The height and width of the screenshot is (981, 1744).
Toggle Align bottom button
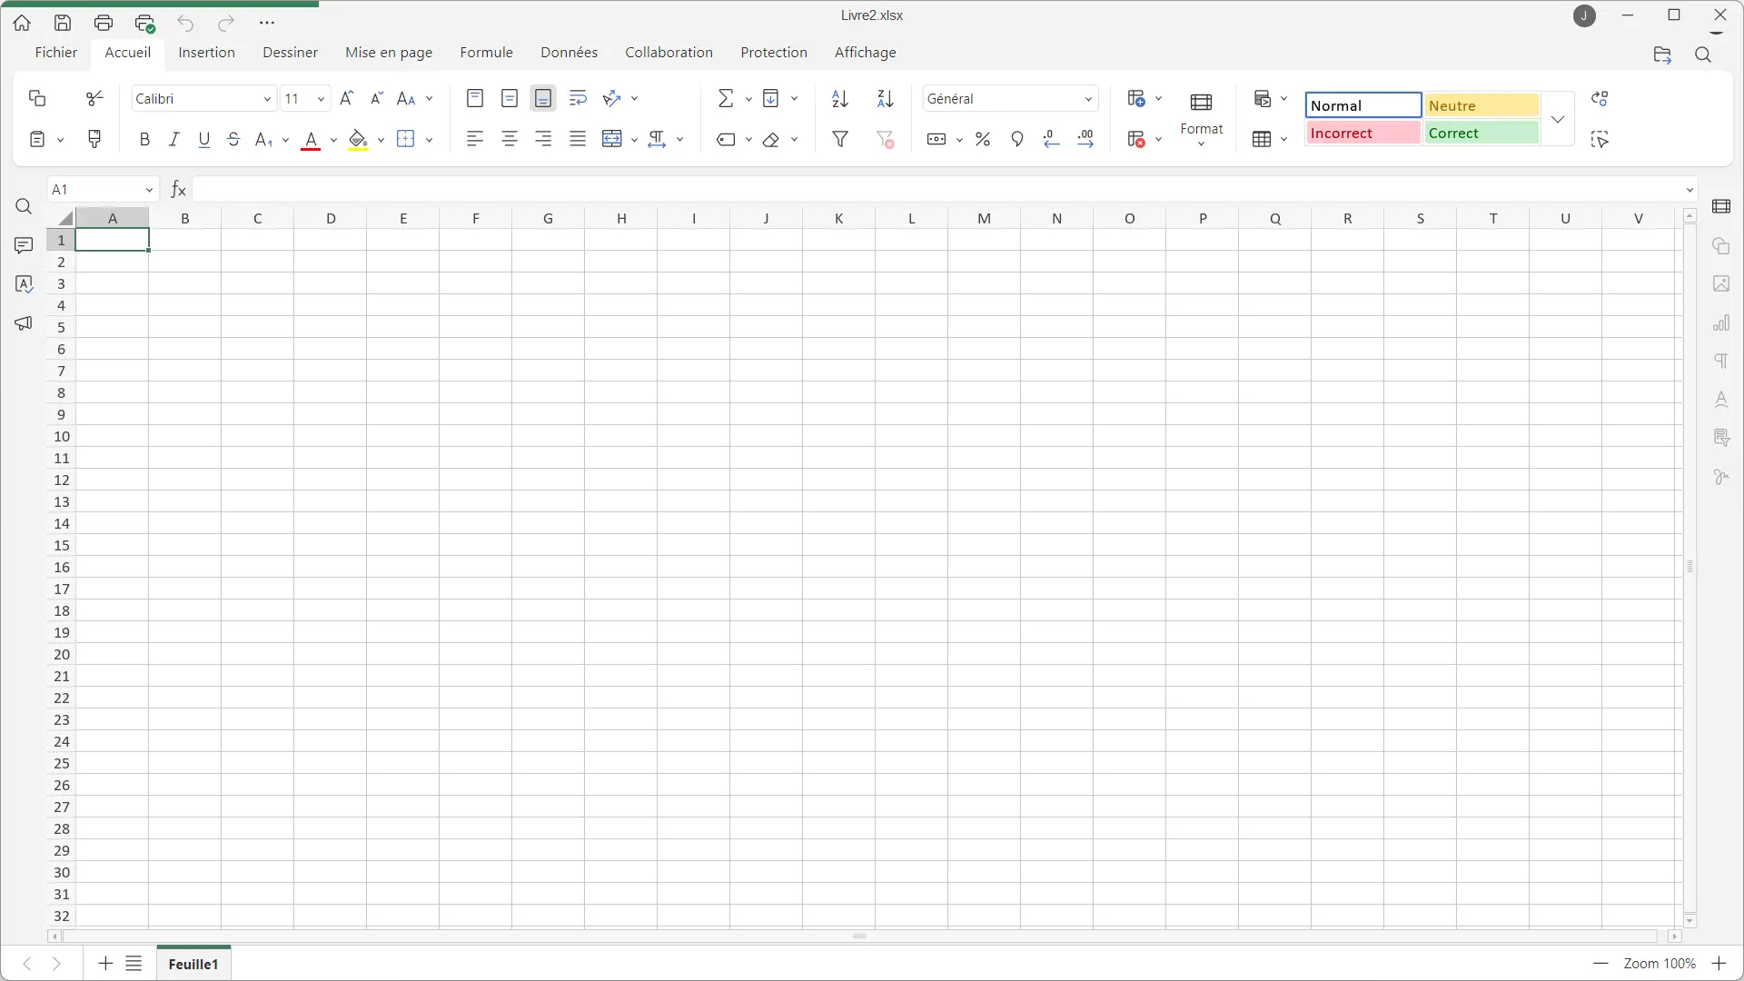pos(543,98)
